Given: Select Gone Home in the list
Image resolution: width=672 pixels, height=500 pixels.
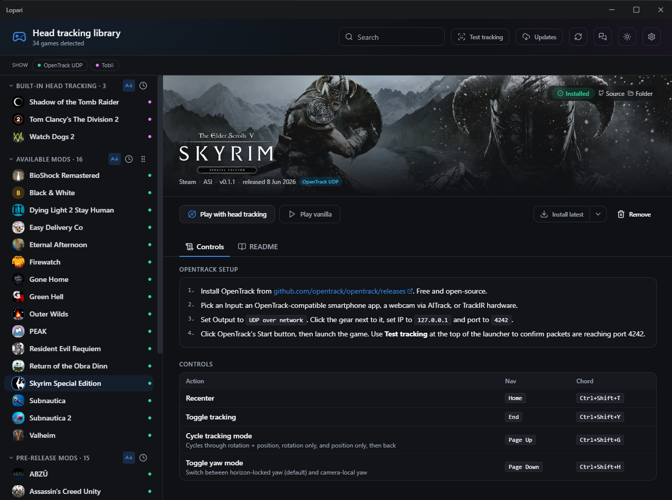Looking at the screenshot, I should pyautogui.click(x=78, y=279).
